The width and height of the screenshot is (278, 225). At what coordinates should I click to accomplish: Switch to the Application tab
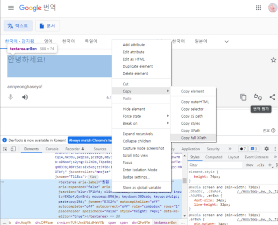pos(190,149)
